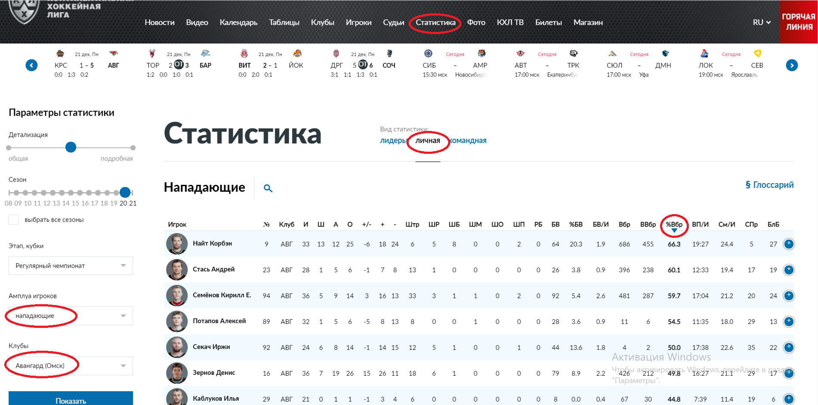Screen dimensions: 818x405
Task: Expand plus icon for Семёнов Кирилл row
Action: pos(789,296)
